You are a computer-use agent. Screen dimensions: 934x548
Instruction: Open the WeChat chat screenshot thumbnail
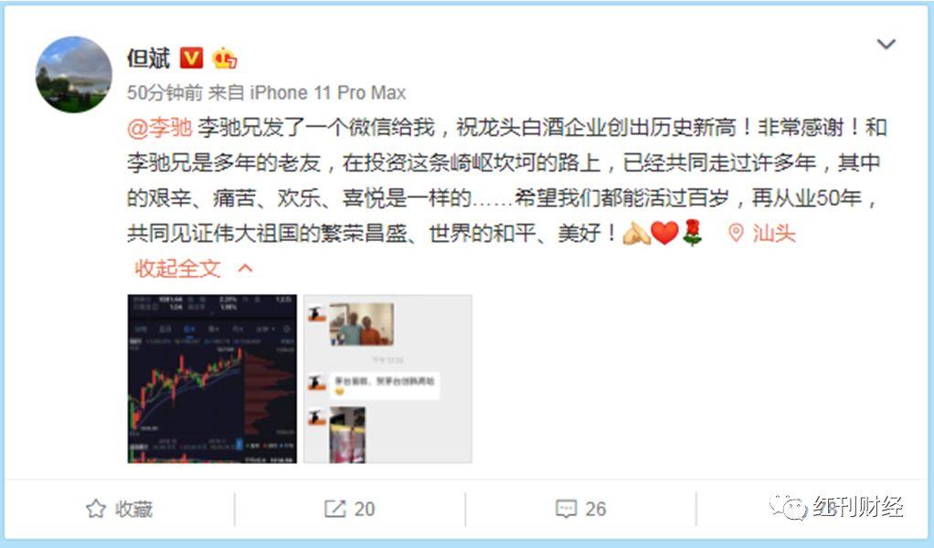pos(387,378)
